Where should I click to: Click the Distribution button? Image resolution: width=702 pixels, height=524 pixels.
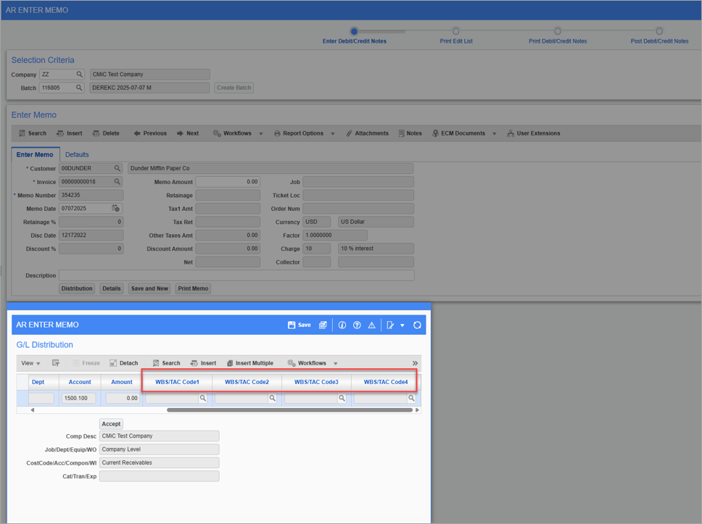tap(77, 288)
